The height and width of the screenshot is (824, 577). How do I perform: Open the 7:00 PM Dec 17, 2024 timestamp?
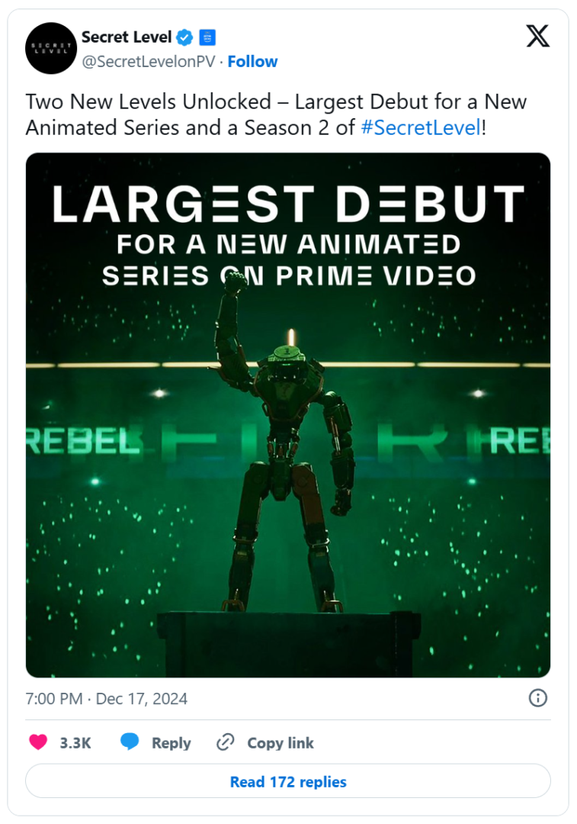tap(107, 698)
